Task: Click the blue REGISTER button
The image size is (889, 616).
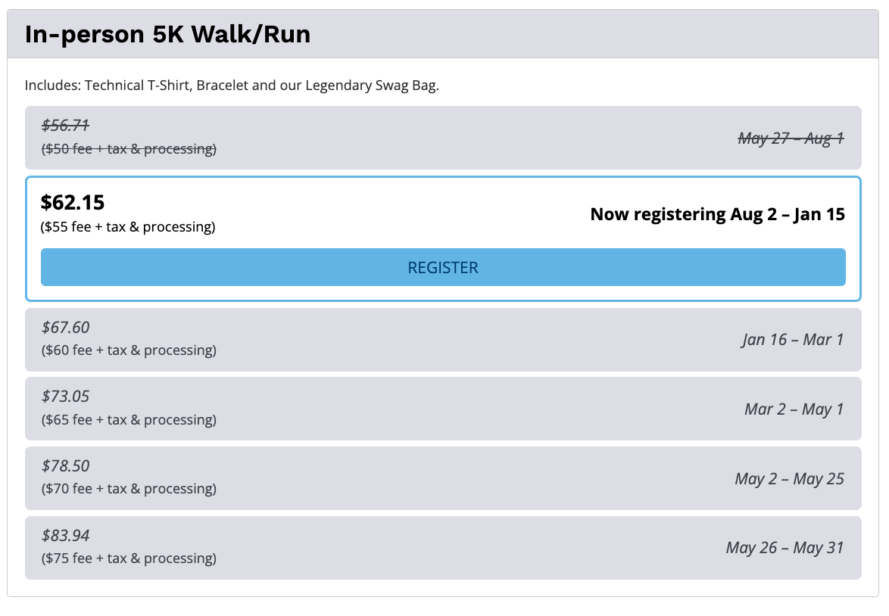Action: tap(443, 267)
